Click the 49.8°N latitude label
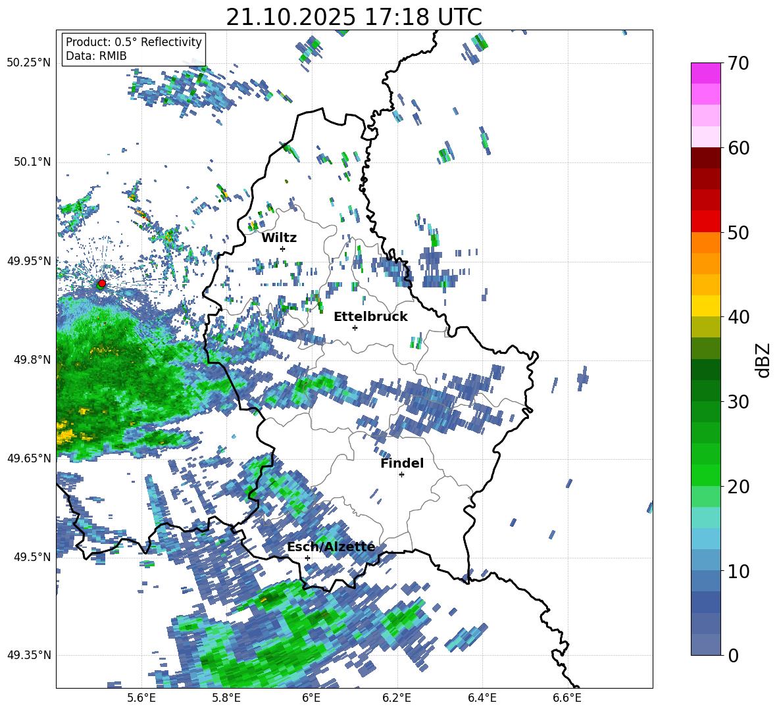This screenshot has height=711, width=779. point(32,359)
